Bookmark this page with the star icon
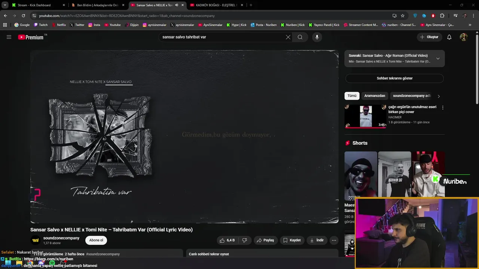The height and width of the screenshot is (269, 479). tap(403, 16)
